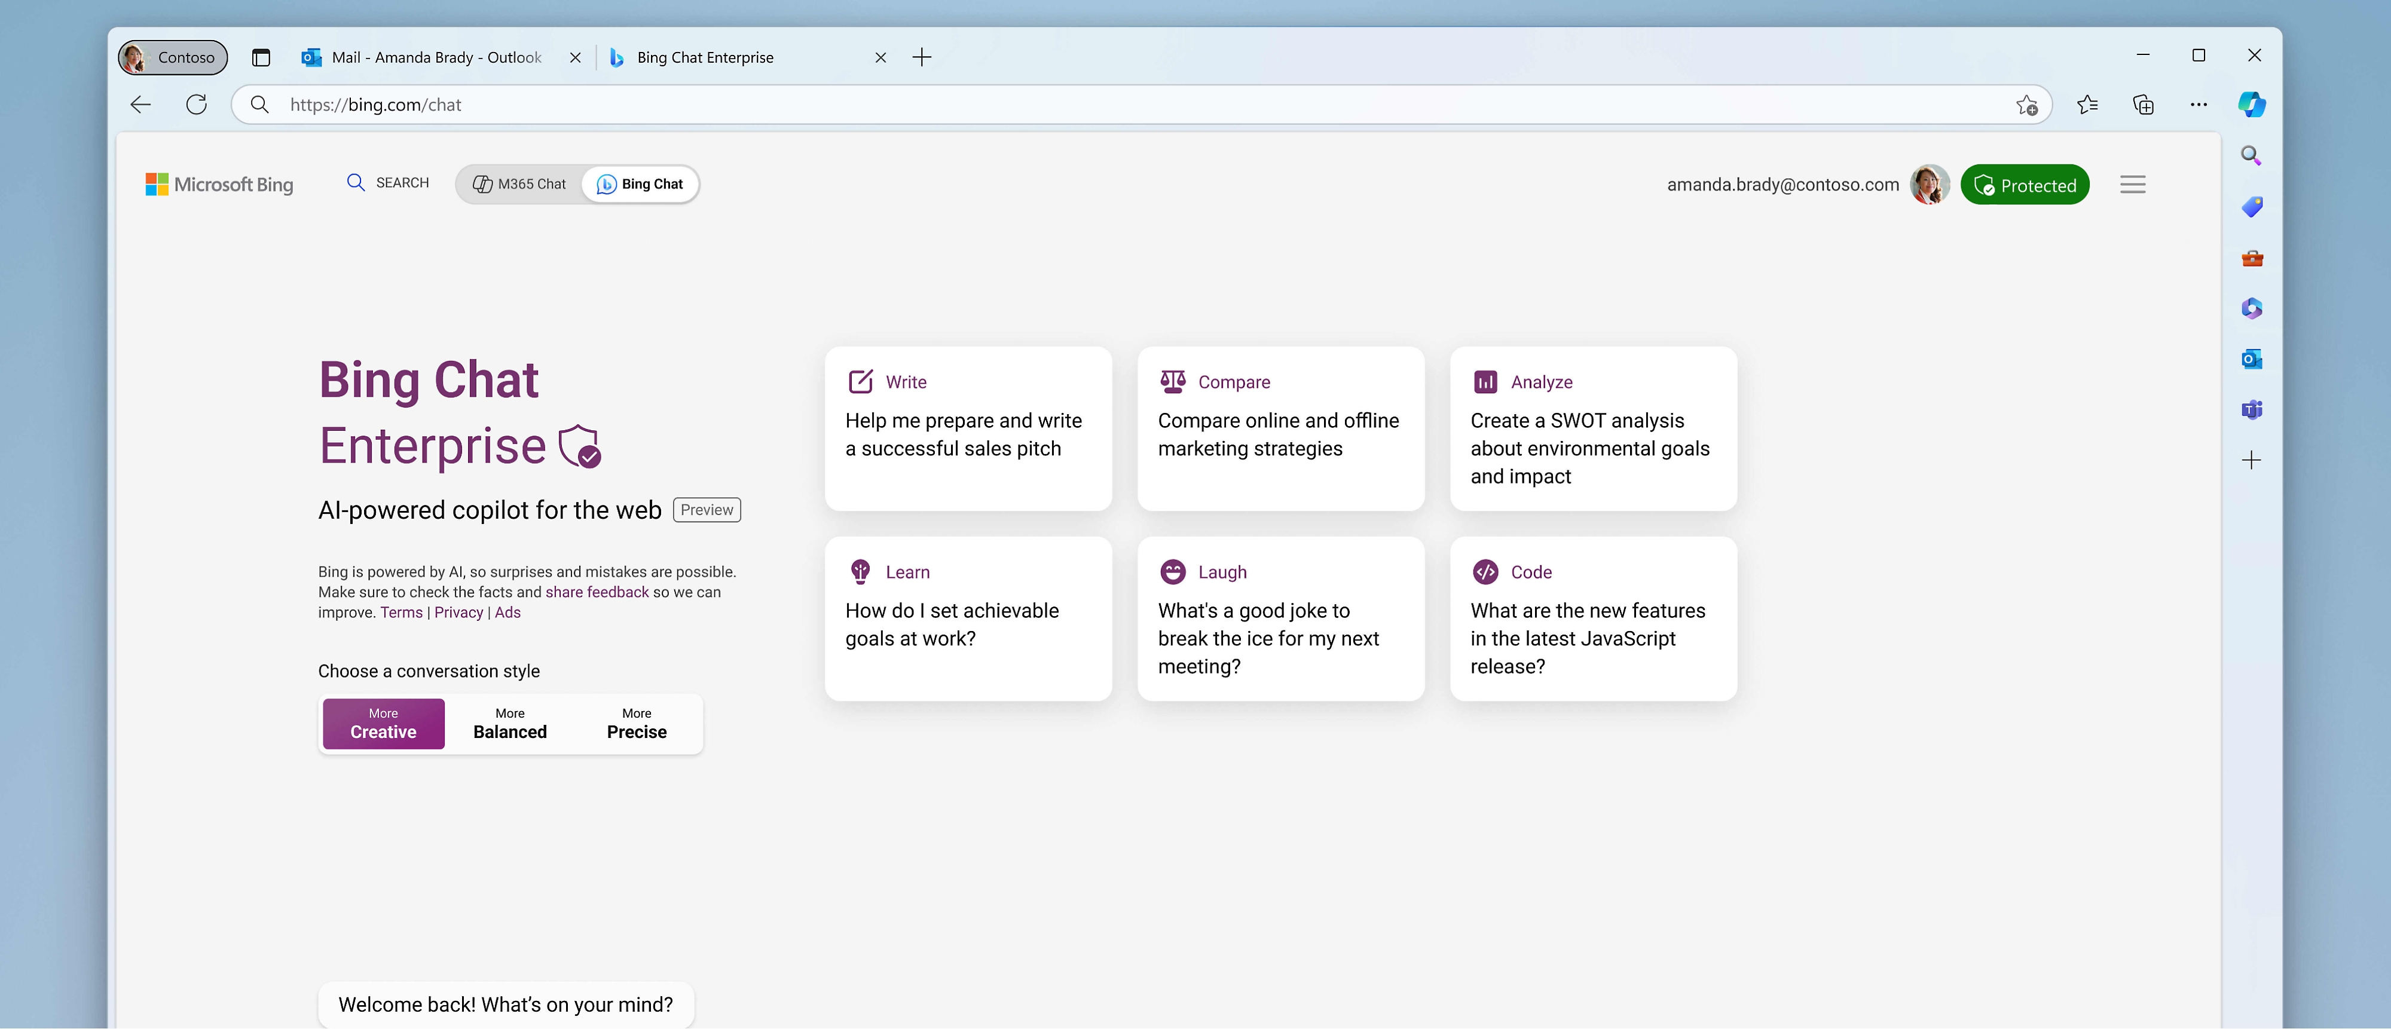The image size is (2391, 1029).
Task: Open browser Settings and more menu
Action: click(x=2199, y=105)
